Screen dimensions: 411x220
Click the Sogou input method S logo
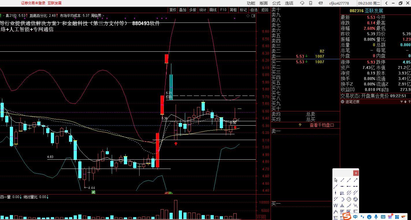(347, 217)
